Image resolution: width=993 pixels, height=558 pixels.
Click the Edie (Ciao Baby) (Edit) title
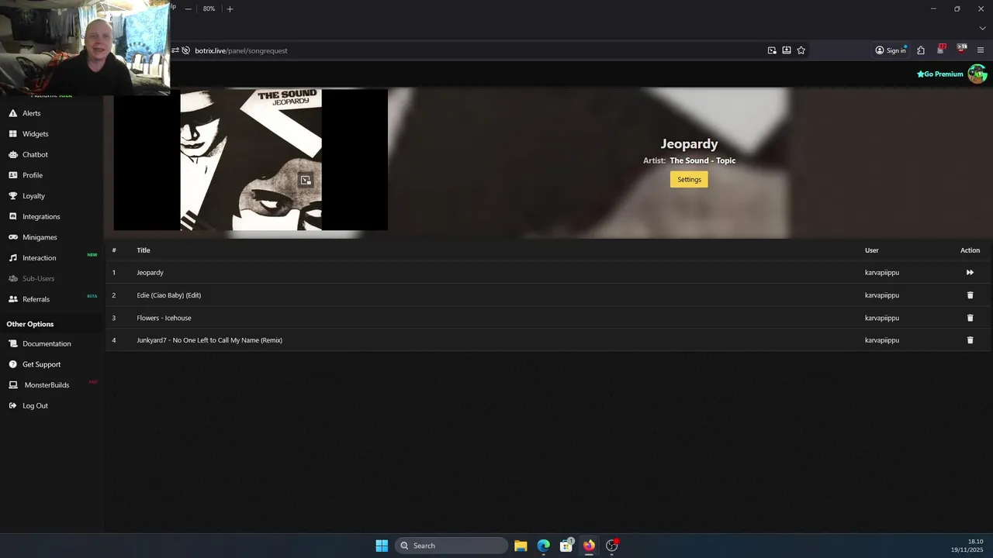coord(169,295)
